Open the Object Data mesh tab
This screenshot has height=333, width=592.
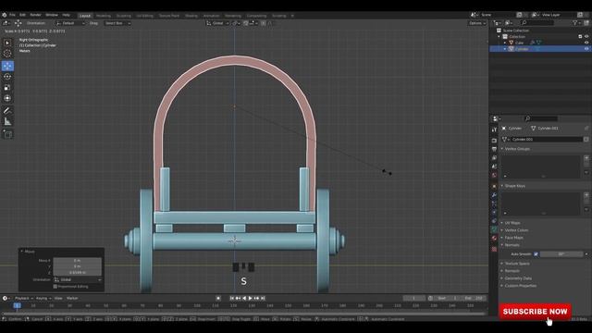click(x=494, y=229)
